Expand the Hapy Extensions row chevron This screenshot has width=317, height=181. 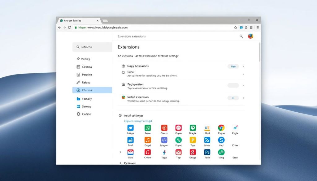(x=243, y=67)
